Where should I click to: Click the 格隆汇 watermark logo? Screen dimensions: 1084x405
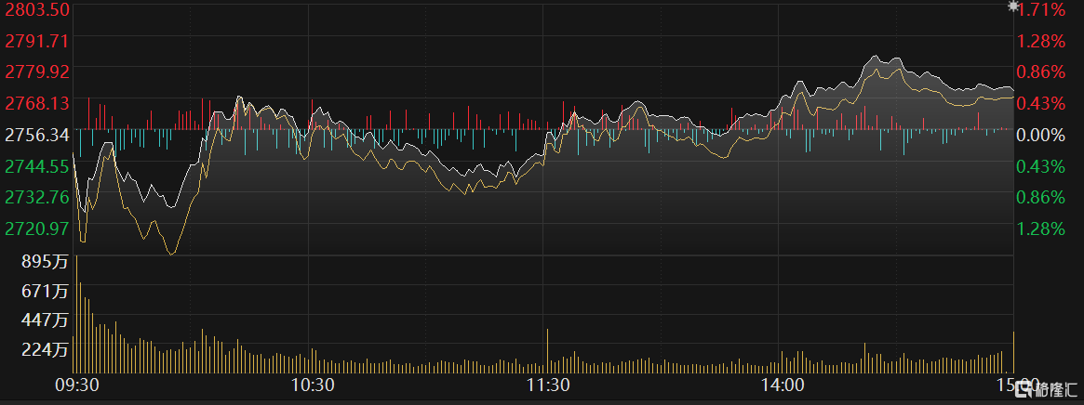[1050, 388]
